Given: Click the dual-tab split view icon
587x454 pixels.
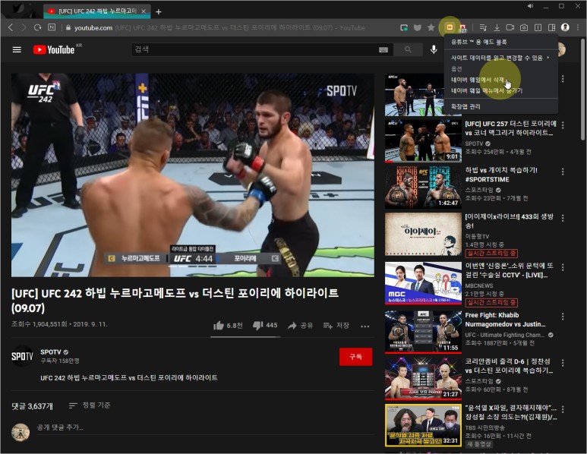Looking at the screenshot, I should point(538,27).
